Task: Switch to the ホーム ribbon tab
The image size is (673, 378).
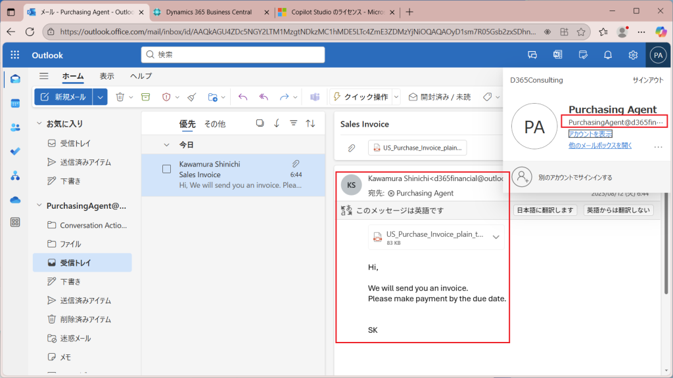Action: pos(73,76)
